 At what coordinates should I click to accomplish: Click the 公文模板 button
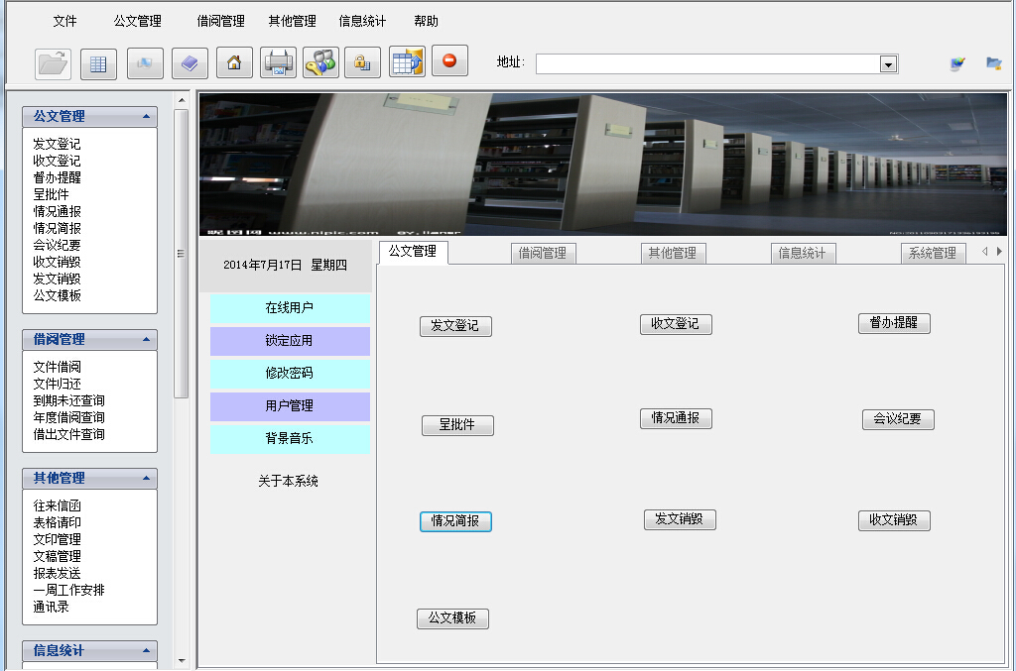[x=452, y=618]
